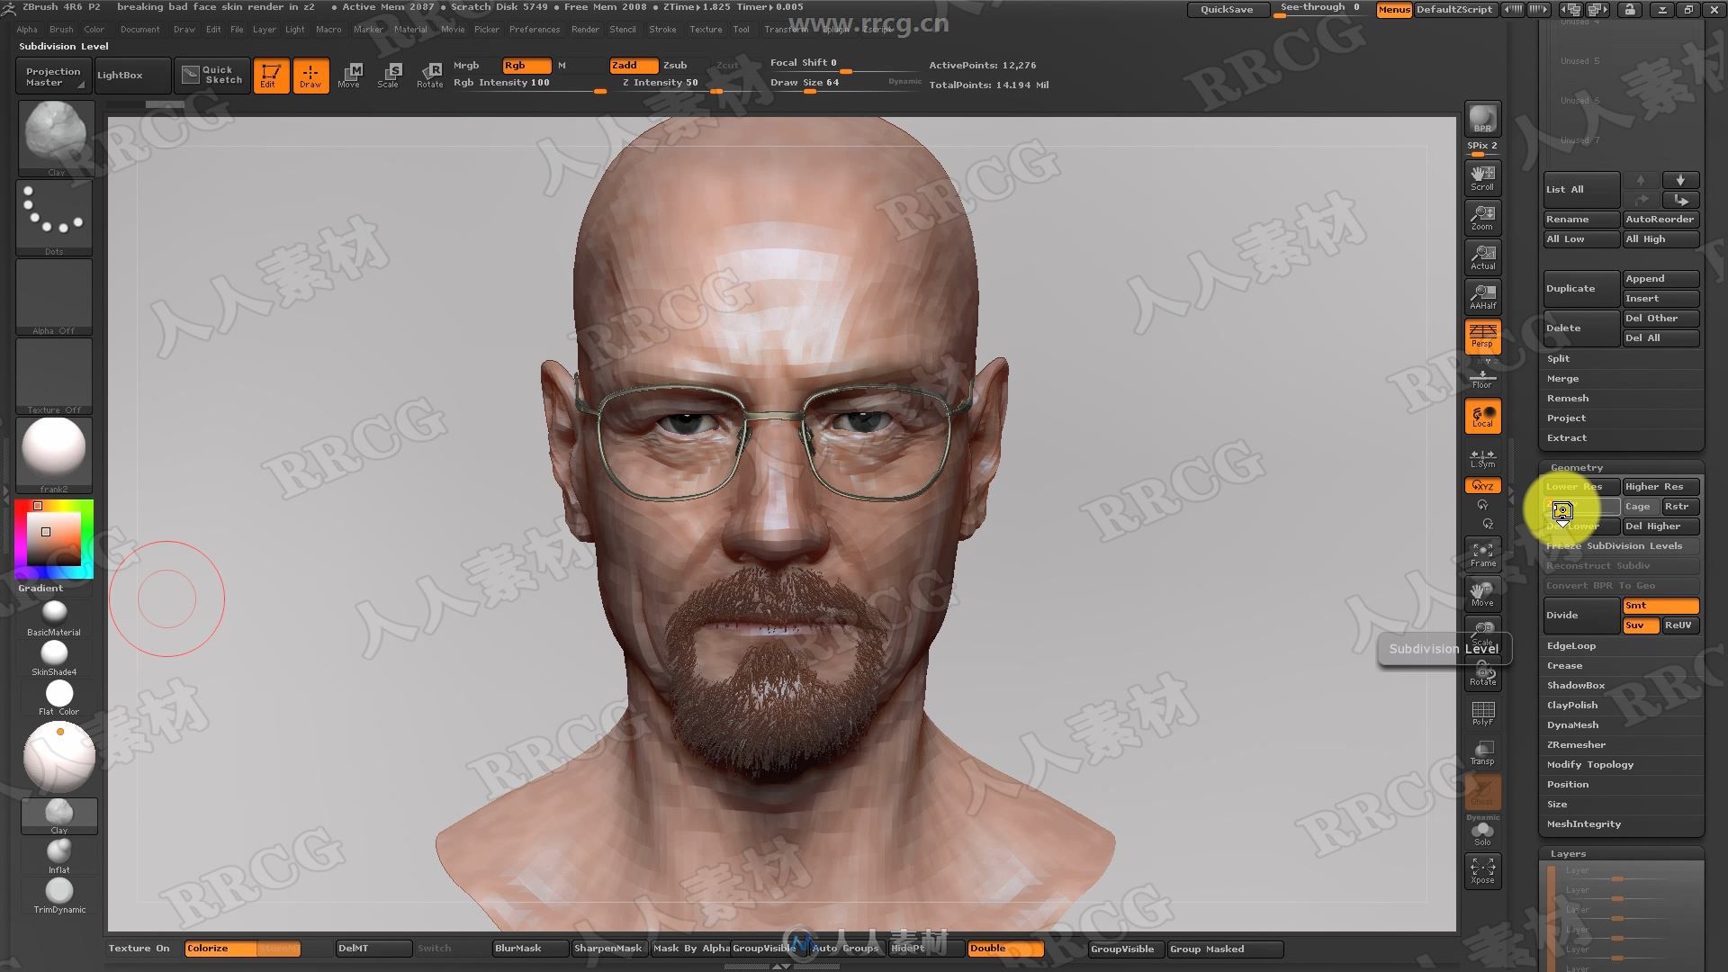
Task: Open the Clay brush thumbnail at top left
Action: click(x=56, y=138)
